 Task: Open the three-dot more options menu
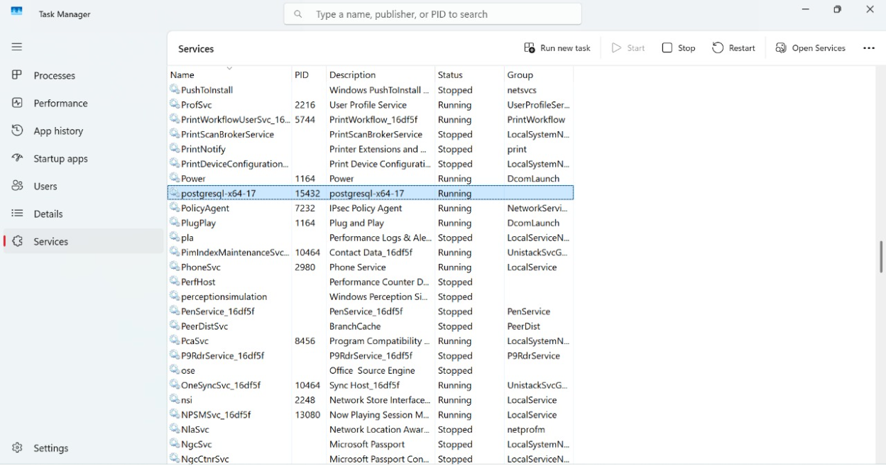coord(869,48)
